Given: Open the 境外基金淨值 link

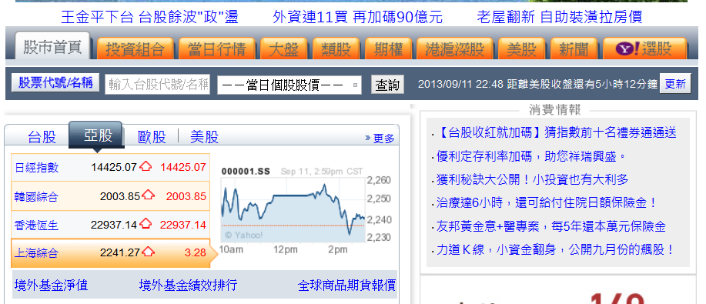Looking at the screenshot, I should point(51,285).
